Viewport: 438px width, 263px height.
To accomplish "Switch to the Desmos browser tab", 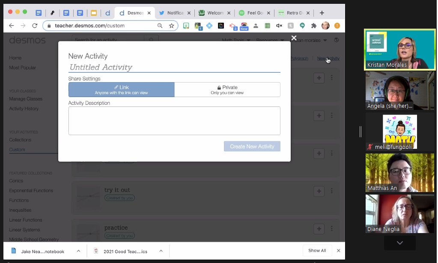I will tap(135, 13).
